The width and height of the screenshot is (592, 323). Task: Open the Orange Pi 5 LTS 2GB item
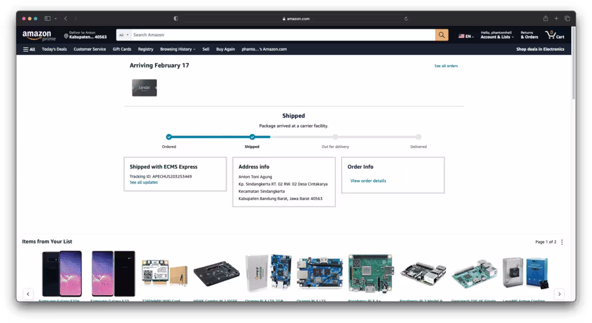tap(268, 273)
